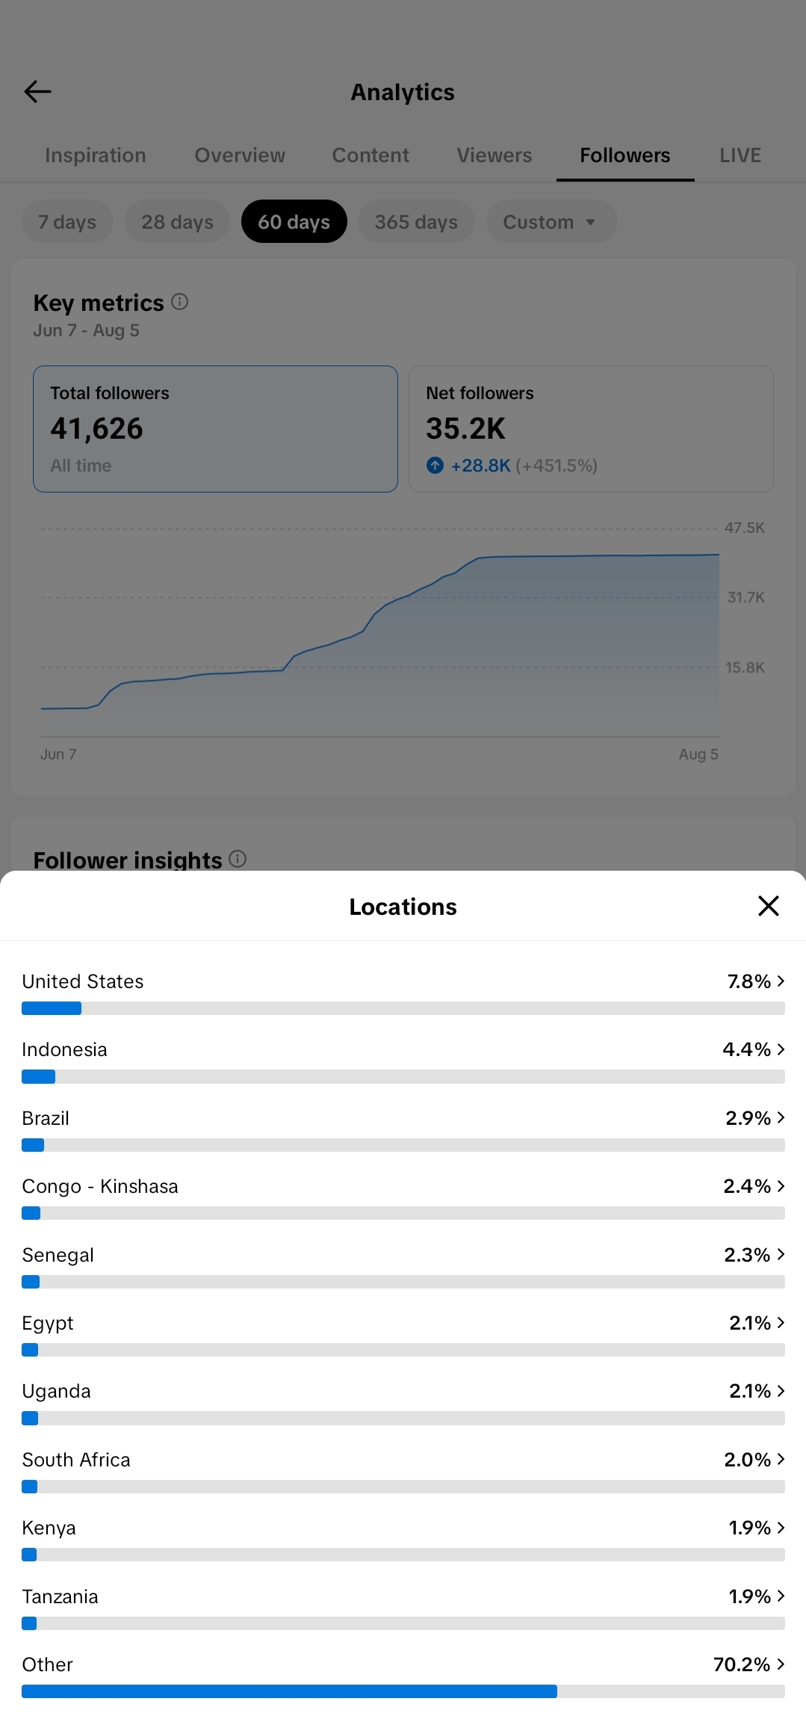Expand Indonesia location chevron

pos(781,1049)
